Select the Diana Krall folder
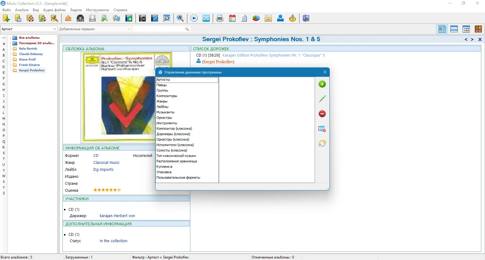The width and height of the screenshot is (485, 260). (x=27, y=60)
